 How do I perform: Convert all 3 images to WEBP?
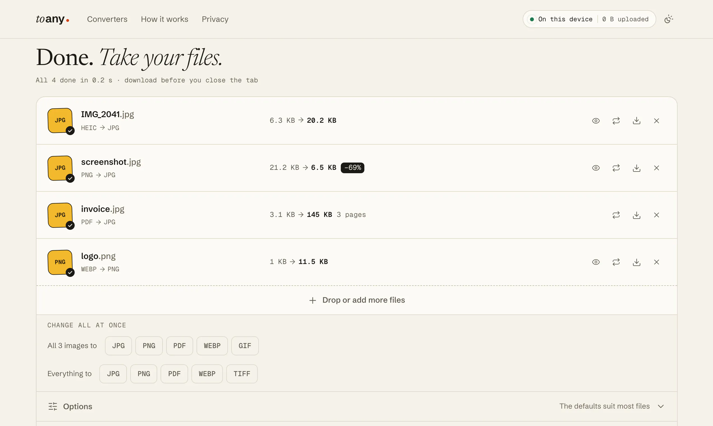coord(212,346)
